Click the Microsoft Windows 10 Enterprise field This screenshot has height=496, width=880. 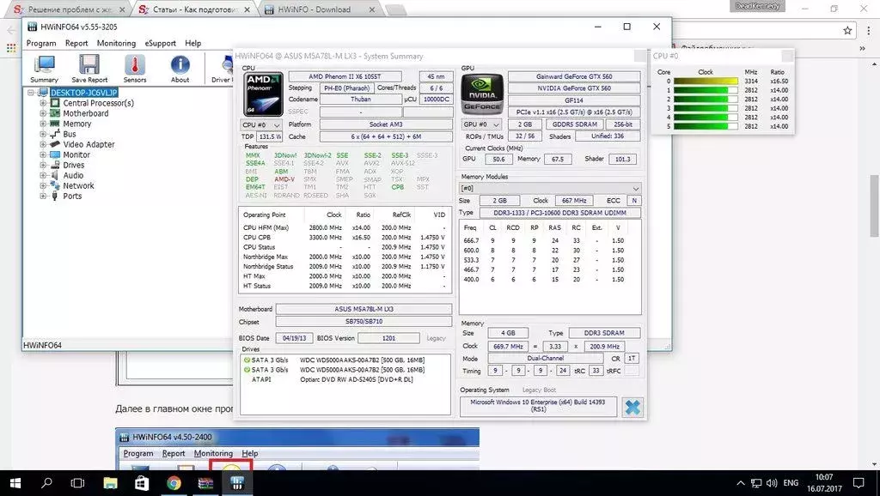538,406
